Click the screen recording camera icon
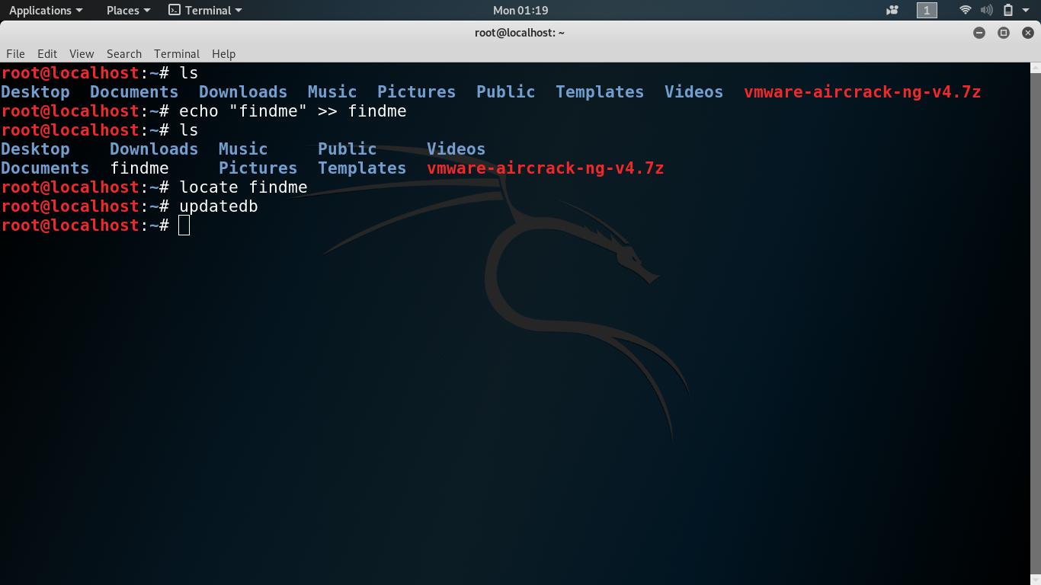Screen dimensions: 1041x585 pyautogui.click(x=892, y=10)
